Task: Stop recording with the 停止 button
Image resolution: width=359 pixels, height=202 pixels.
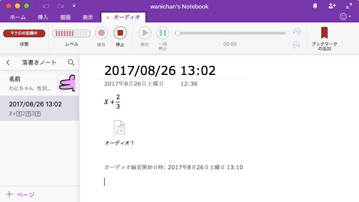Action: pos(120,33)
